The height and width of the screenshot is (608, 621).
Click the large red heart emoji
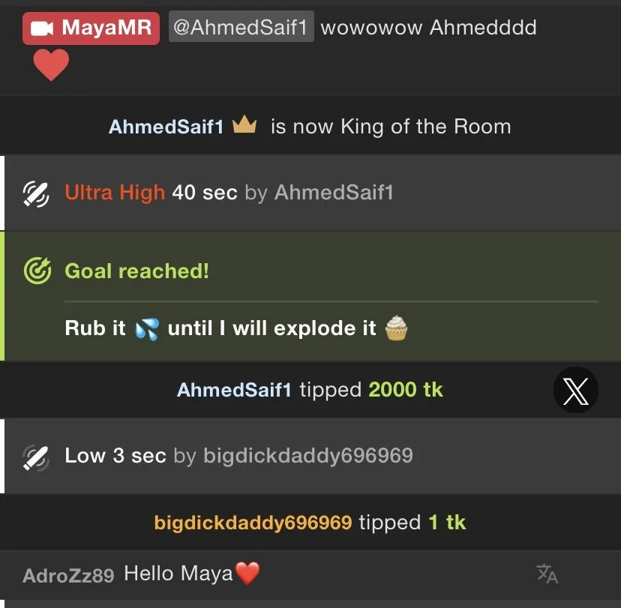(51, 64)
